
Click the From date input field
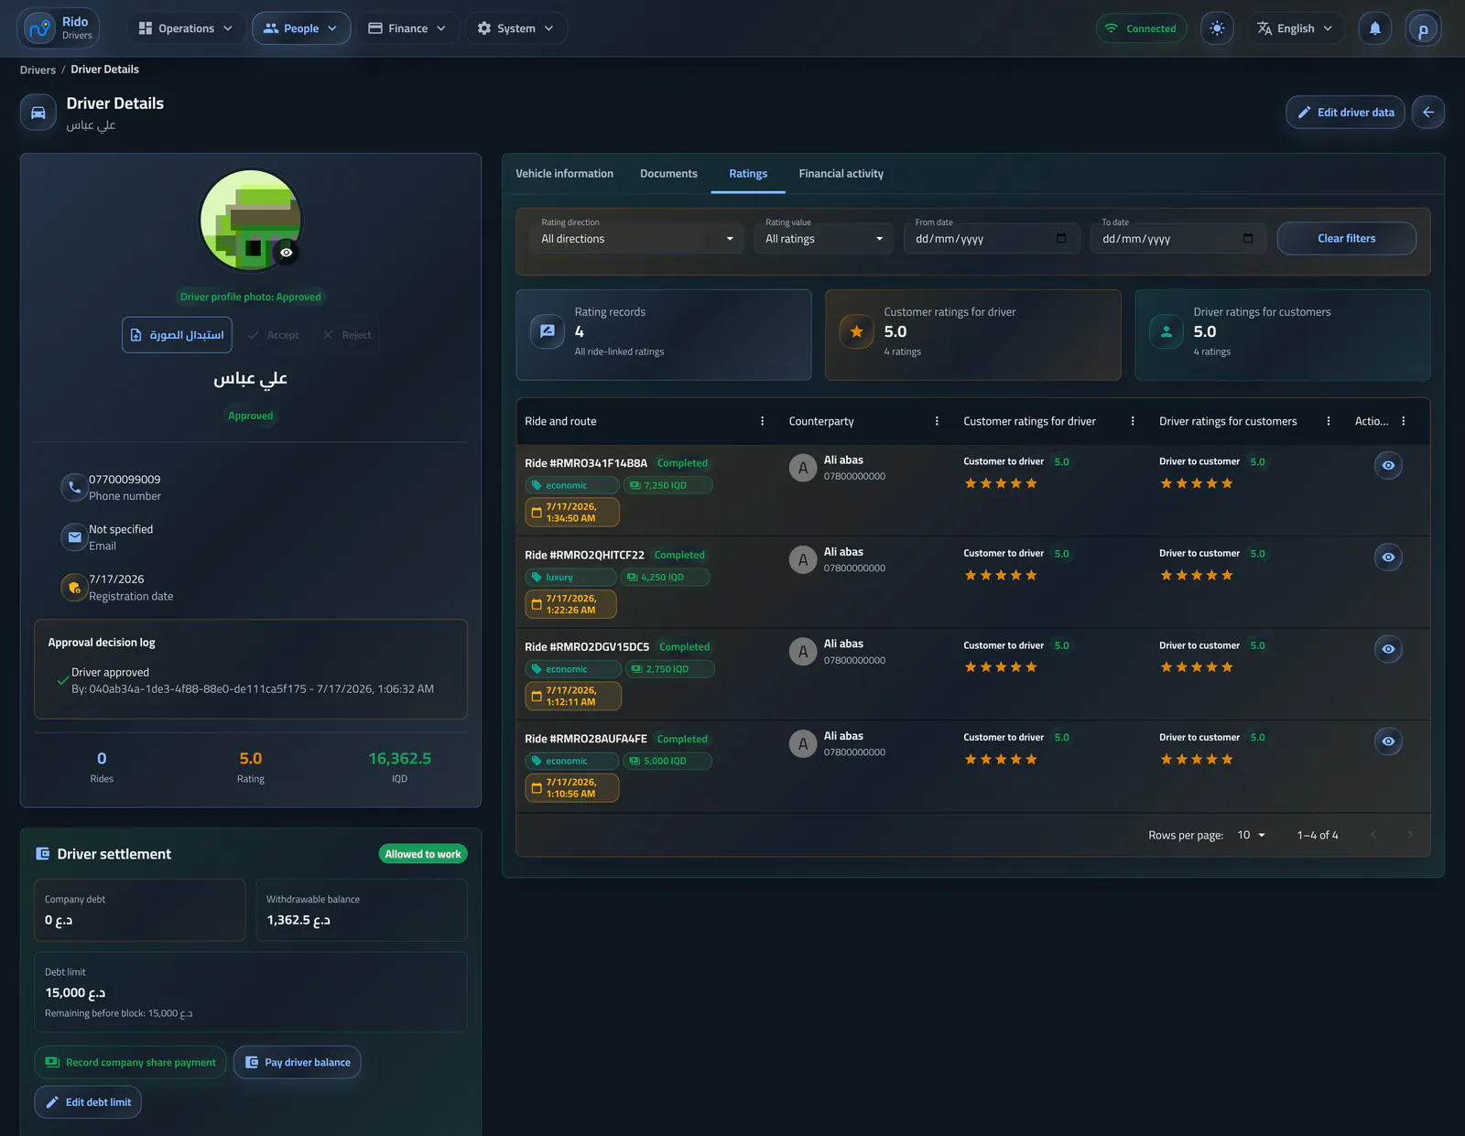[992, 239]
